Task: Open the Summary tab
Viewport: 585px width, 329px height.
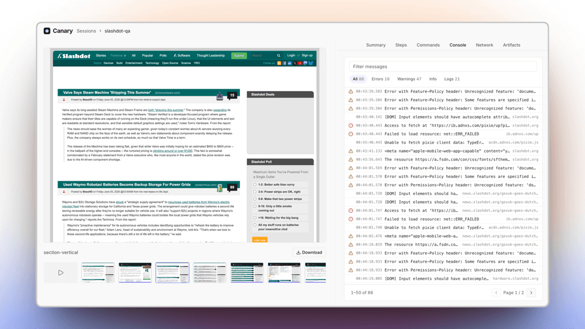Action: click(376, 45)
